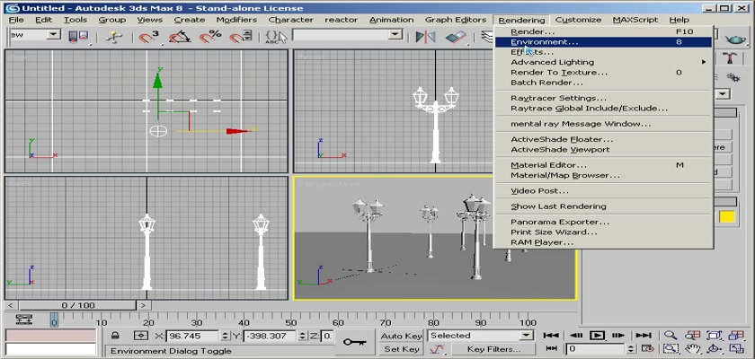
Task: Click the Next Frame button
Action: (618, 336)
